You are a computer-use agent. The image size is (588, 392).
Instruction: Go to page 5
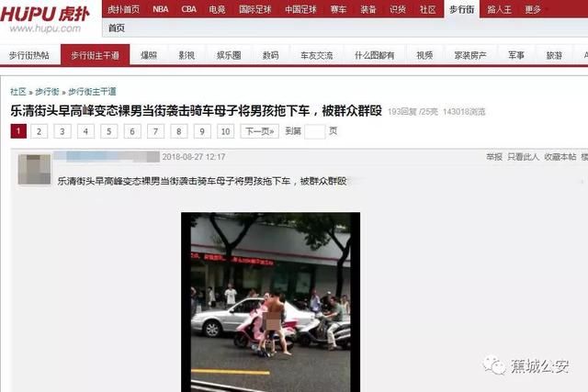tap(108, 131)
